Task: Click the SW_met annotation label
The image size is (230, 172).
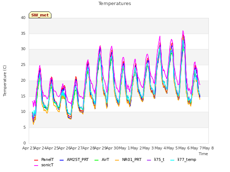Action: 40,15
